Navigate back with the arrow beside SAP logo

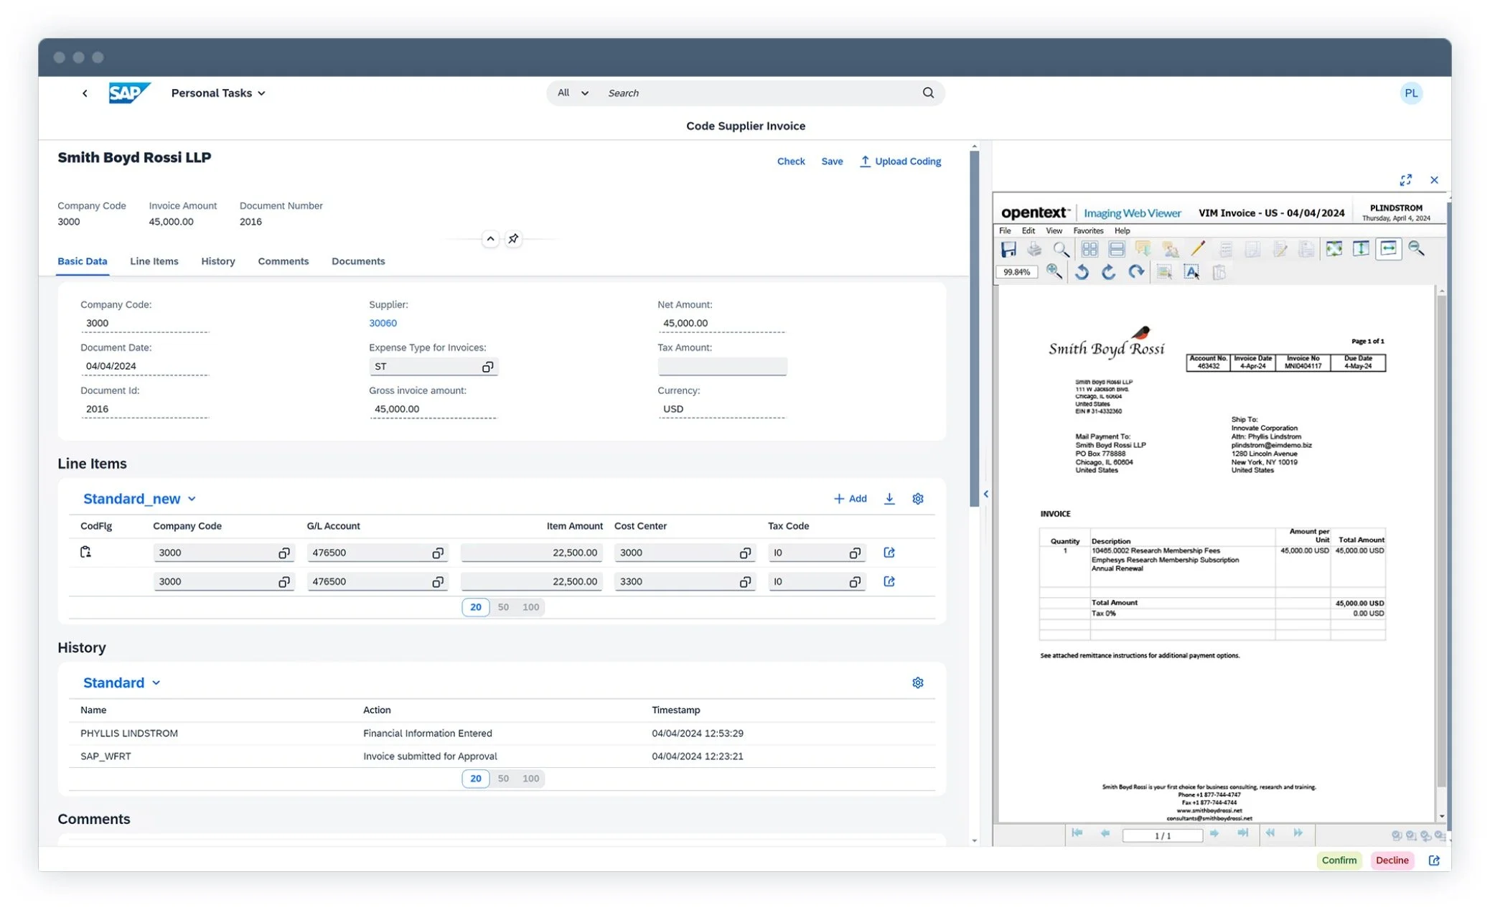85,93
